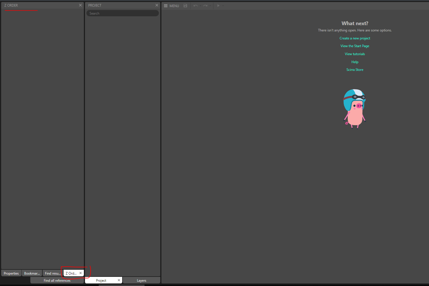Switch to the Properties tab
The image size is (429, 286).
click(11, 273)
